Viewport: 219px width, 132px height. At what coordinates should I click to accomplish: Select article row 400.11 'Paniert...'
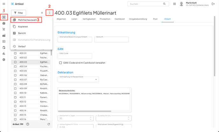pyautogui.click(x=31, y=97)
